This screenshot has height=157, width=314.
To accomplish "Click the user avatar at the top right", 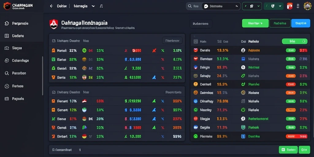I will (x=307, y=6).
